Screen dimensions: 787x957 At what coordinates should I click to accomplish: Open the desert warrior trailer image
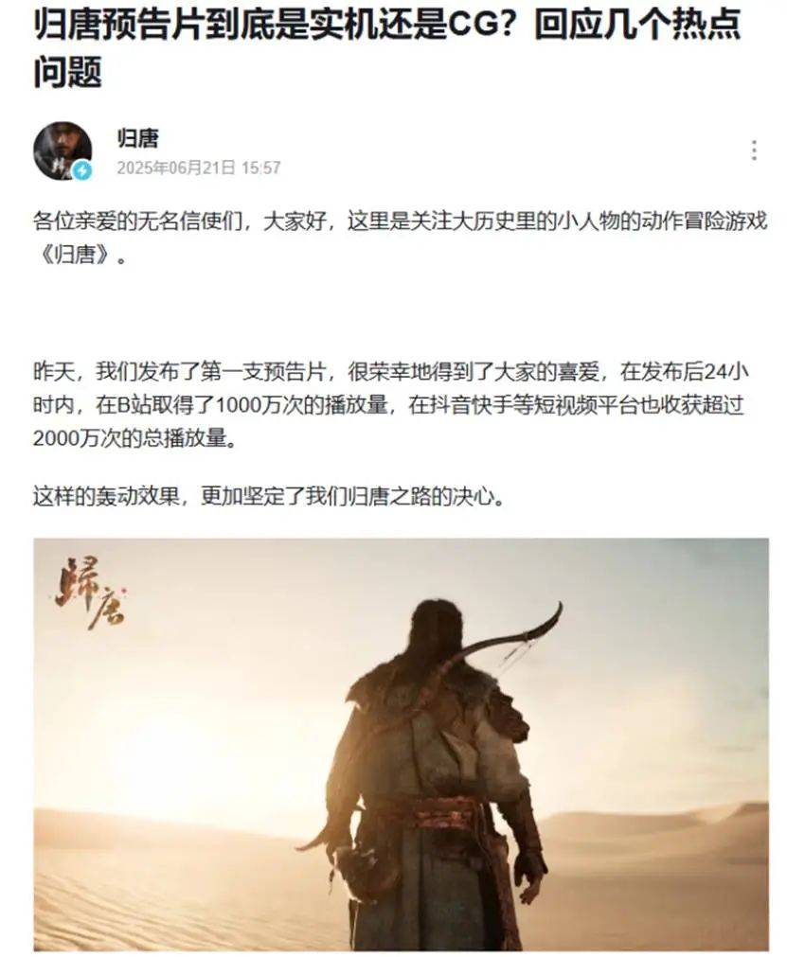[402, 744]
